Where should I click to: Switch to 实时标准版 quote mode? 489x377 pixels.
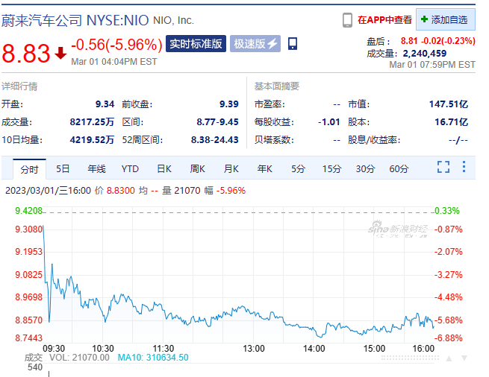point(196,43)
